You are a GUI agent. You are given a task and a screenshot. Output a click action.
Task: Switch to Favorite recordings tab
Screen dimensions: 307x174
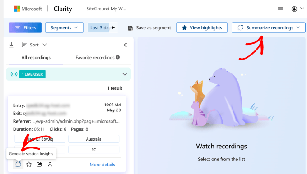pyautogui.click(x=95, y=58)
